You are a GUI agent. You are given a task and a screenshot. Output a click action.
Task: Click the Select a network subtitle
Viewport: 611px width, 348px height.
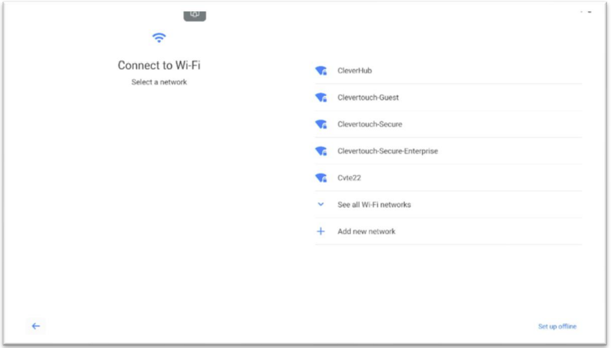[159, 82]
